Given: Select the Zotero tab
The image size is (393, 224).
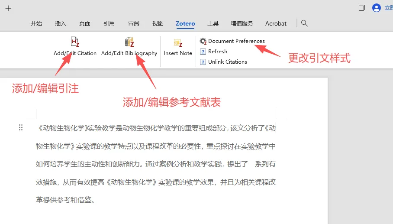Looking at the screenshot, I should pyautogui.click(x=186, y=23).
